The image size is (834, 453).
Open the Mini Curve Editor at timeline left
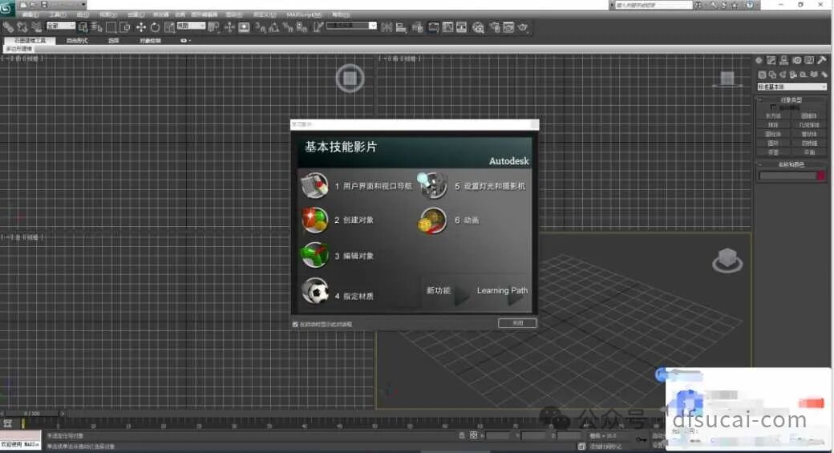click(7, 424)
